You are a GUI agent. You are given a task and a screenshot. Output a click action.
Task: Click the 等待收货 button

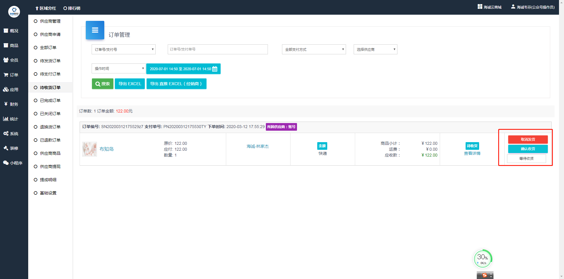(x=526, y=159)
